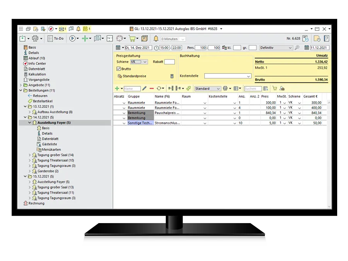Expand the Angebote (11) folder
This screenshot has width=348, height=261.
coord(21,85)
